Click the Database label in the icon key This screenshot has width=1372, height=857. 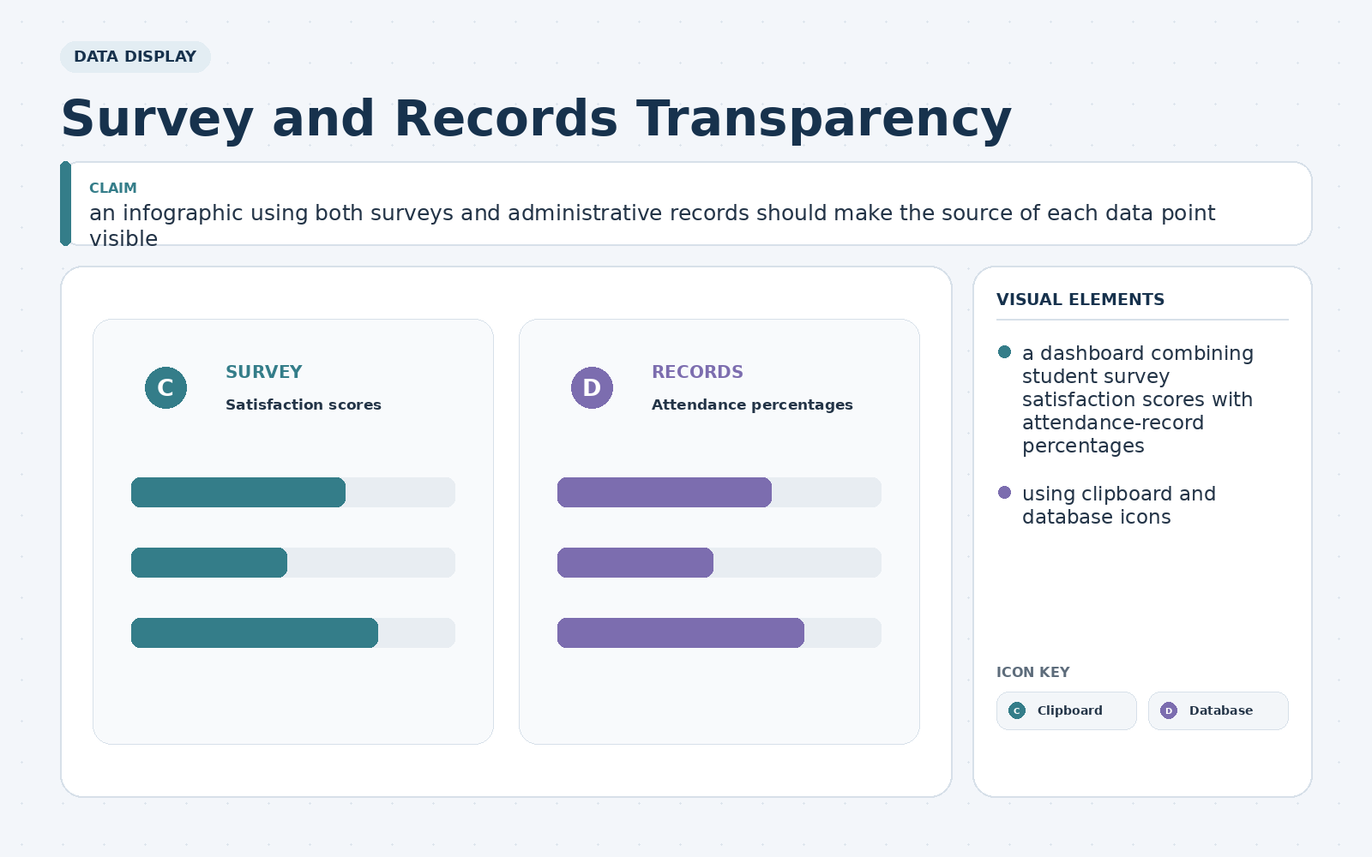click(1221, 710)
